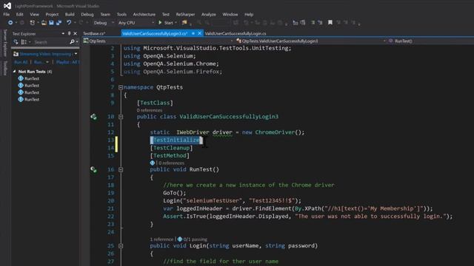Collapse the Not Run Tests group
The image size is (474, 266).
click(x=14, y=72)
